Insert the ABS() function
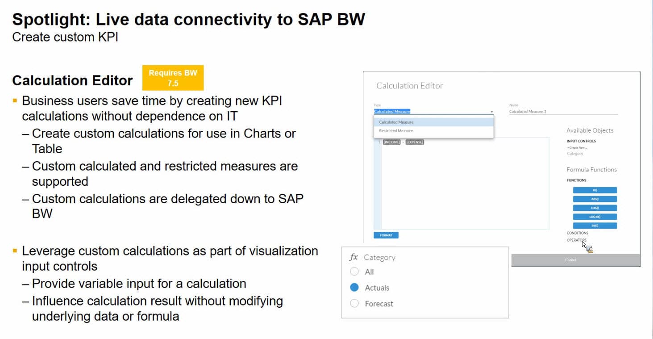Screen dimensions: 653x339 point(595,199)
